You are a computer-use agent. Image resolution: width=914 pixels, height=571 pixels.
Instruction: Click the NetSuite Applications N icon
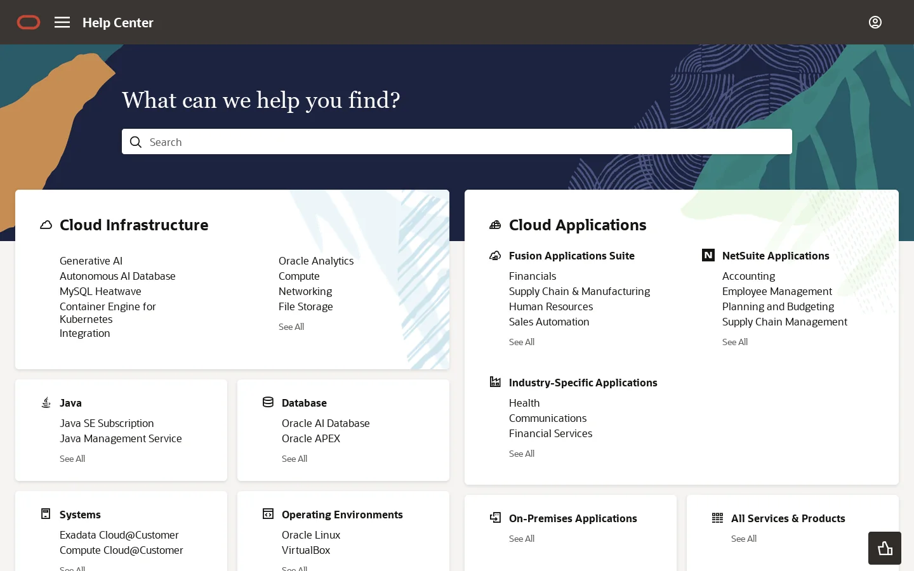708,255
